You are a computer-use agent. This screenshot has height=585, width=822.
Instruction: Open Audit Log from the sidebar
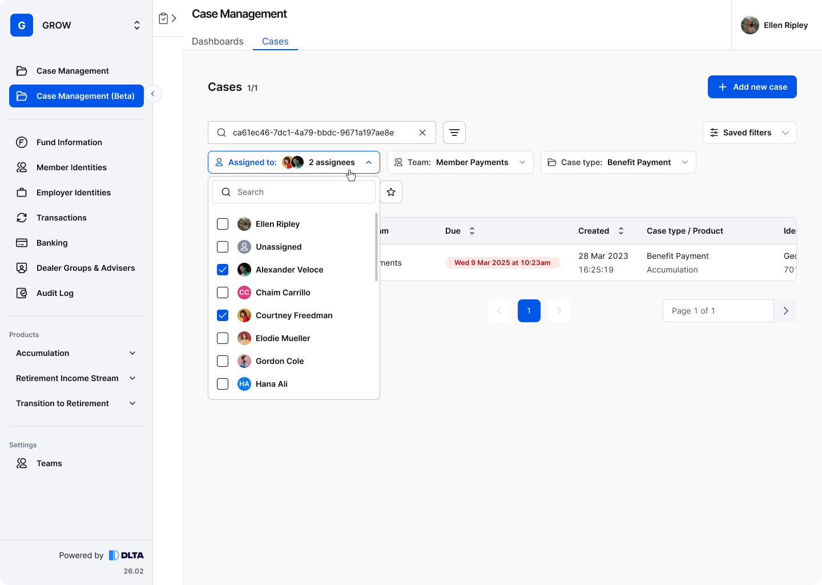click(x=55, y=293)
